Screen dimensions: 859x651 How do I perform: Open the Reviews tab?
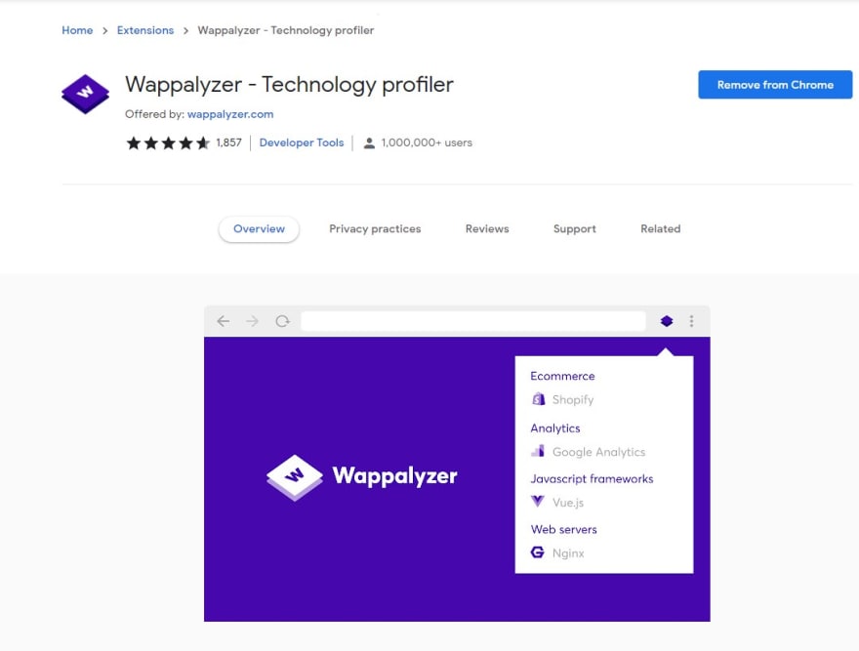click(x=487, y=229)
